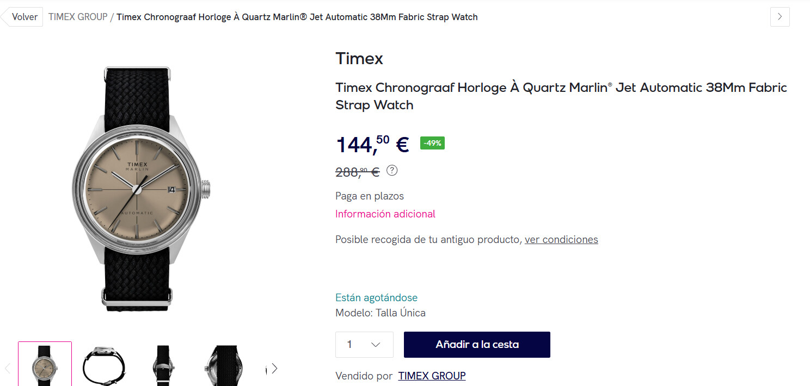Open TIMEX GROUP breadcrumb link
This screenshot has width=810, height=386.
(x=78, y=17)
